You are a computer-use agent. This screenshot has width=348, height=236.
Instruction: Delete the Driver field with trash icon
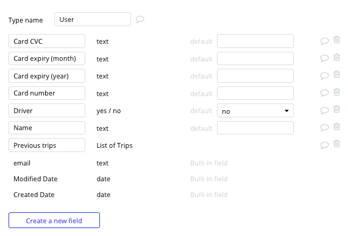pyautogui.click(x=336, y=109)
